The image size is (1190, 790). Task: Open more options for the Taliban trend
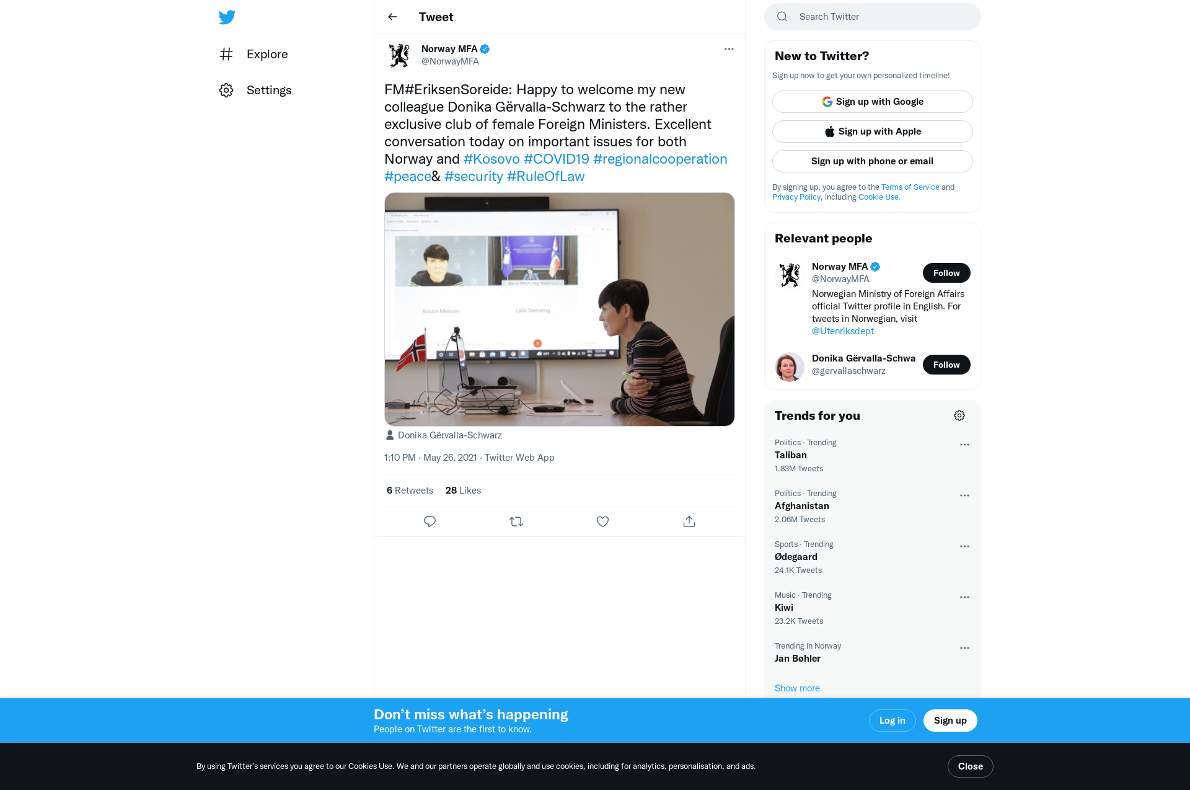(x=964, y=445)
